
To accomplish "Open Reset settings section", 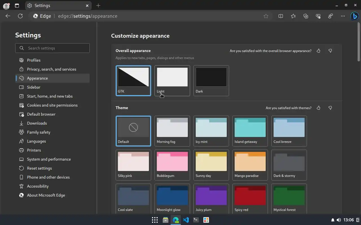I will coord(52,168).
